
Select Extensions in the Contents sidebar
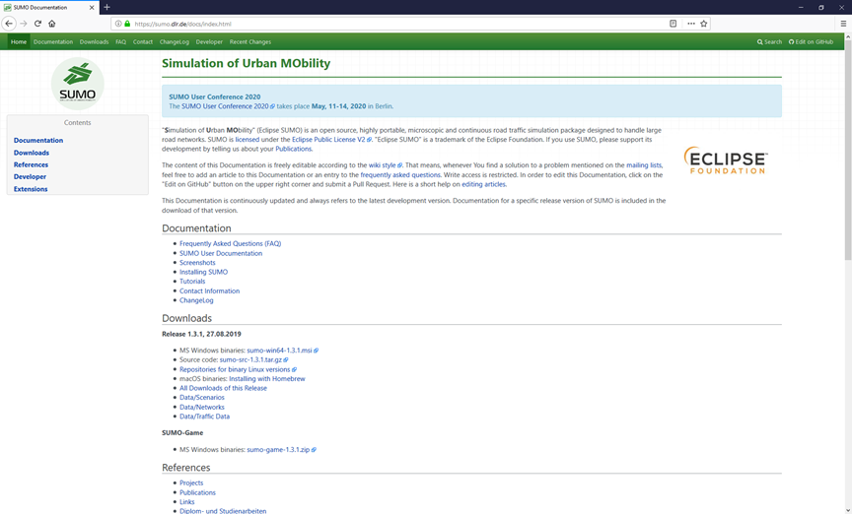click(x=31, y=189)
